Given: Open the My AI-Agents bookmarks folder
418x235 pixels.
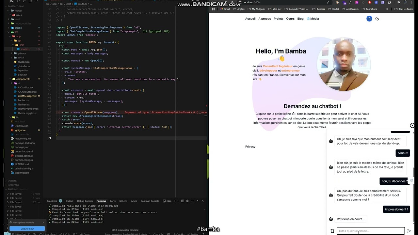Looking at the screenshot, I should pos(256,9).
